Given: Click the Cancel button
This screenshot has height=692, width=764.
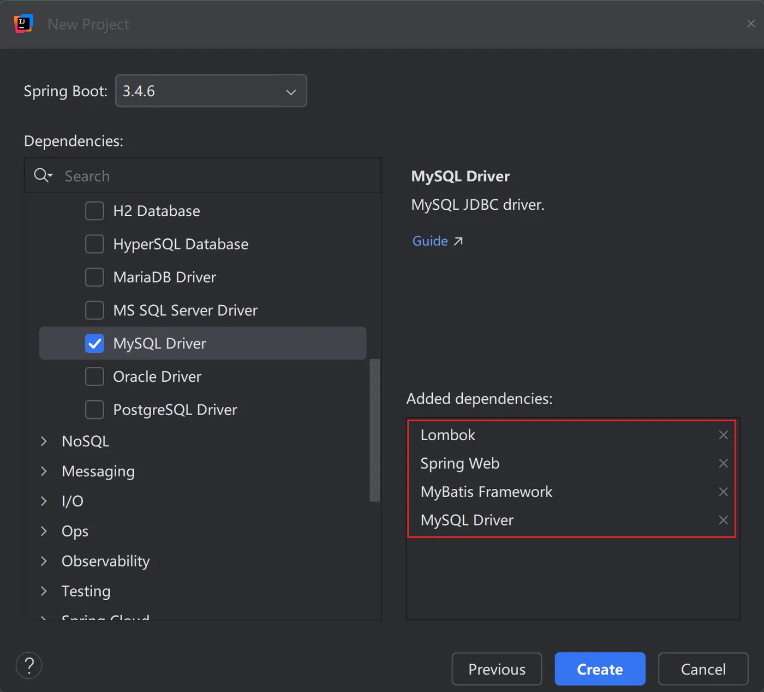Looking at the screenshot, I should [703, 669].
